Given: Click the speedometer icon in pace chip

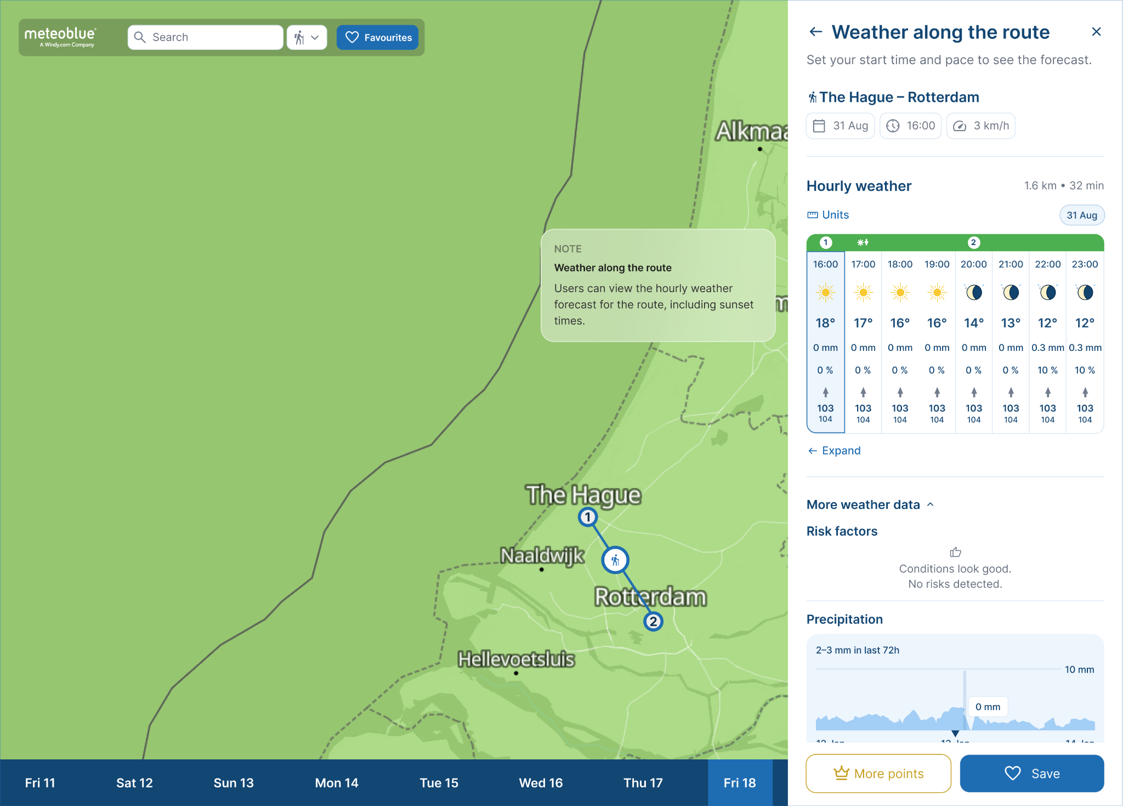Looking at the screenshot, I should tap(960, 126).
